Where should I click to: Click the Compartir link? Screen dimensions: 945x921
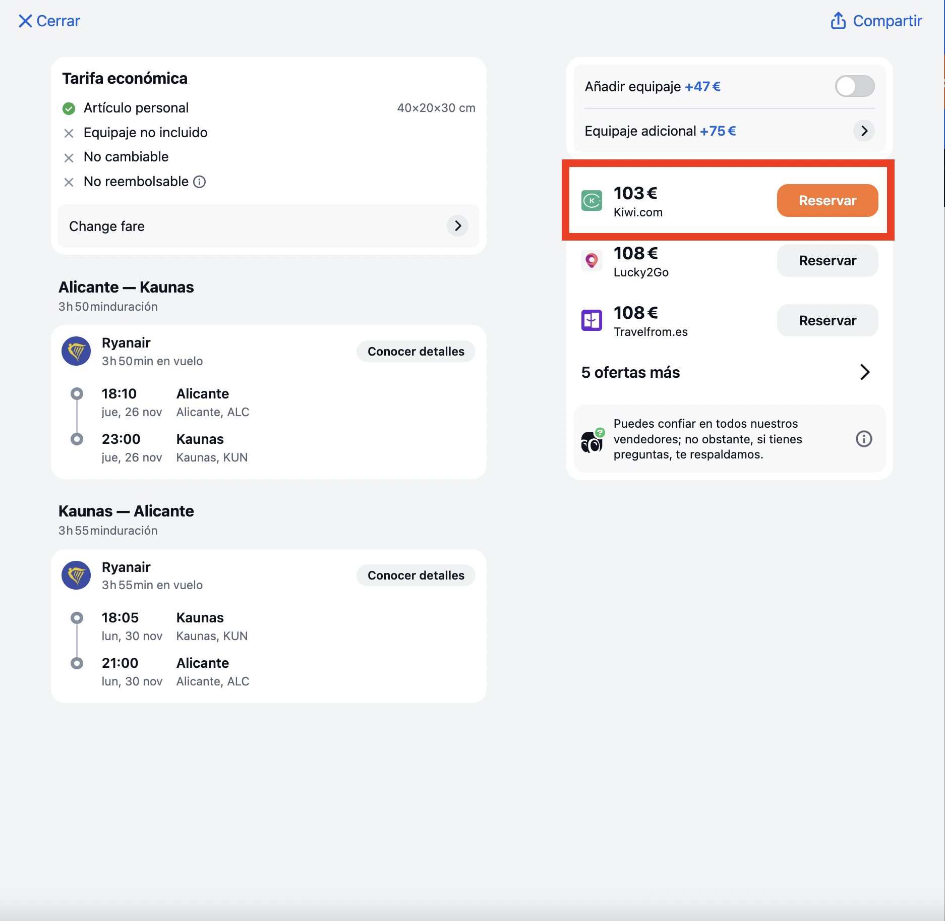point(888,21)
